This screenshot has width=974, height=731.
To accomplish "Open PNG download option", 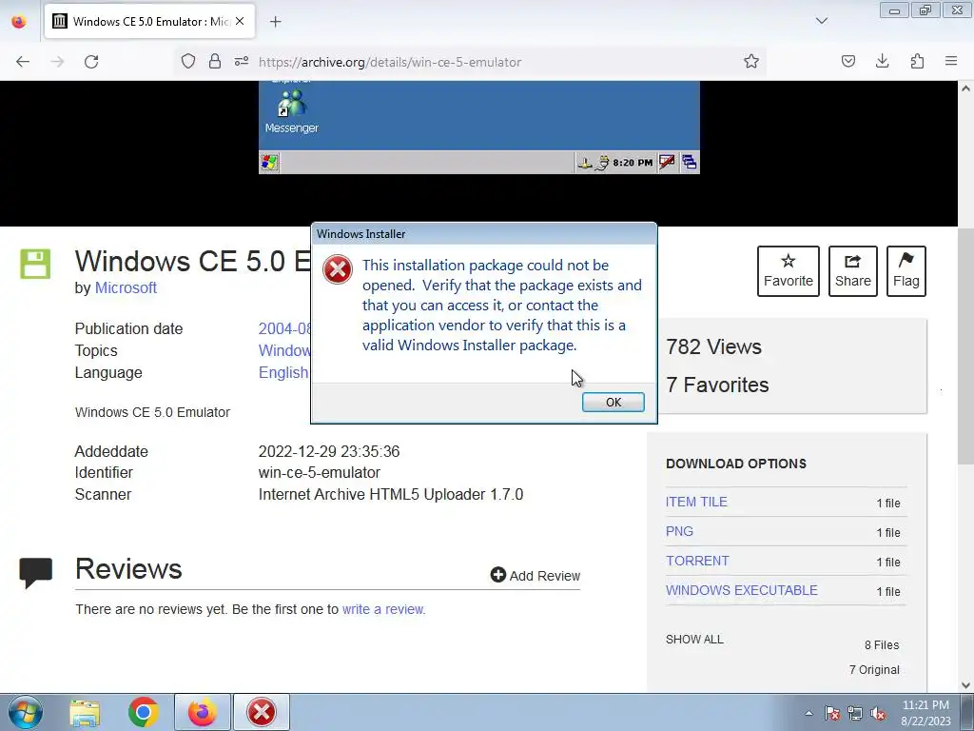I will coord(679,531).
